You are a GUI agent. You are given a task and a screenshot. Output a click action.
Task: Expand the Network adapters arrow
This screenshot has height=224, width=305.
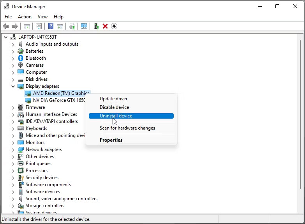(x=13, y=150)
